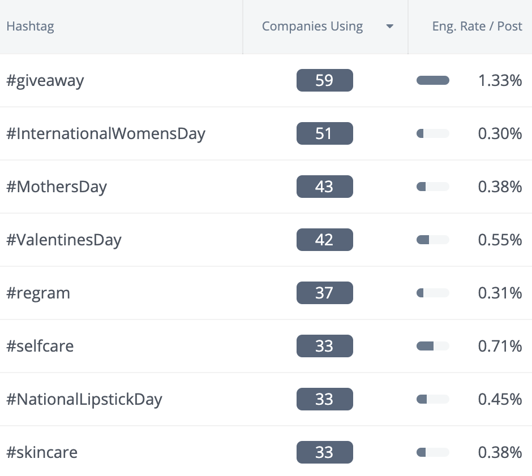Open the Companies Using sort dropdown
532x476 pixels.
coord(390,26)
